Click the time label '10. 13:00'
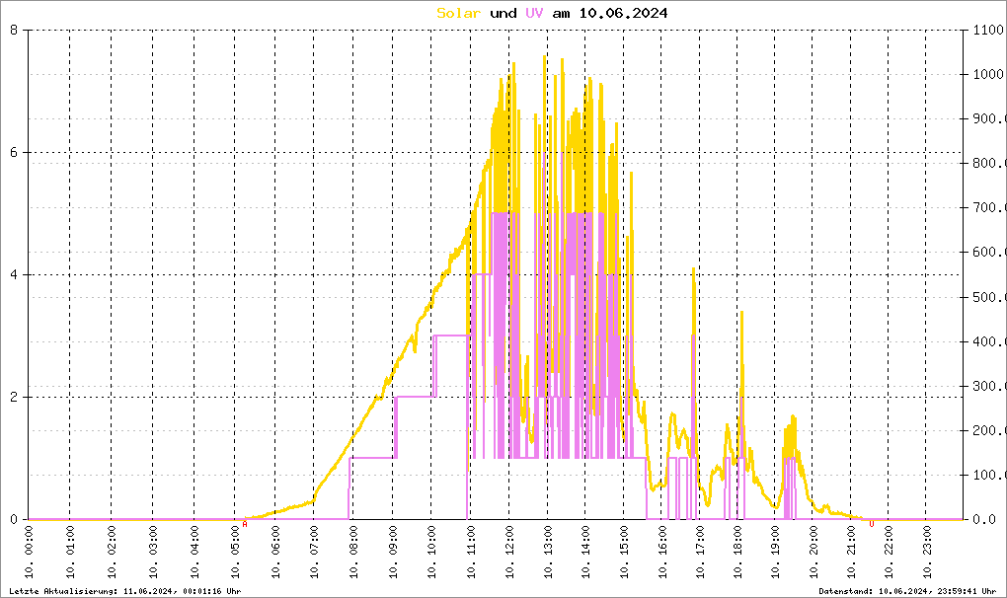Image resolution: width=1007 pixels, height=598 pixels. point(548,552)
